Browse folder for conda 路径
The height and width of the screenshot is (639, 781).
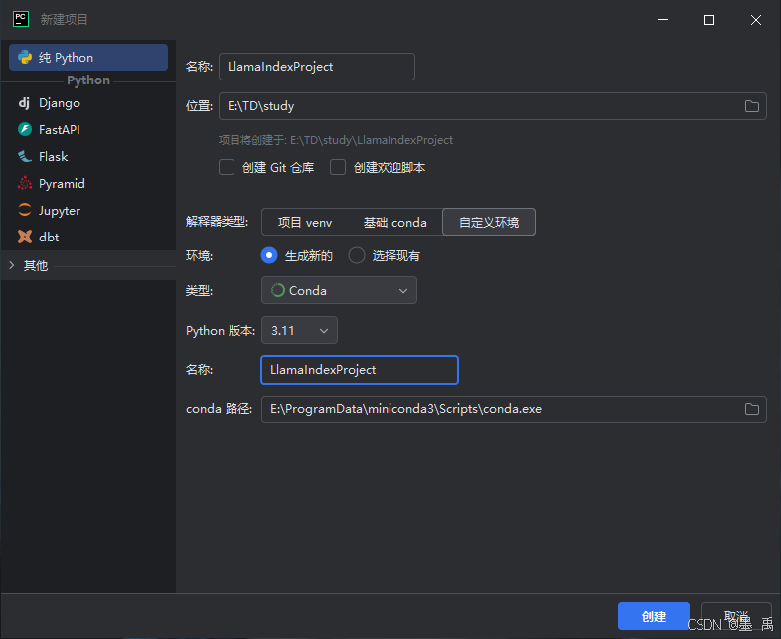point(751,409)
